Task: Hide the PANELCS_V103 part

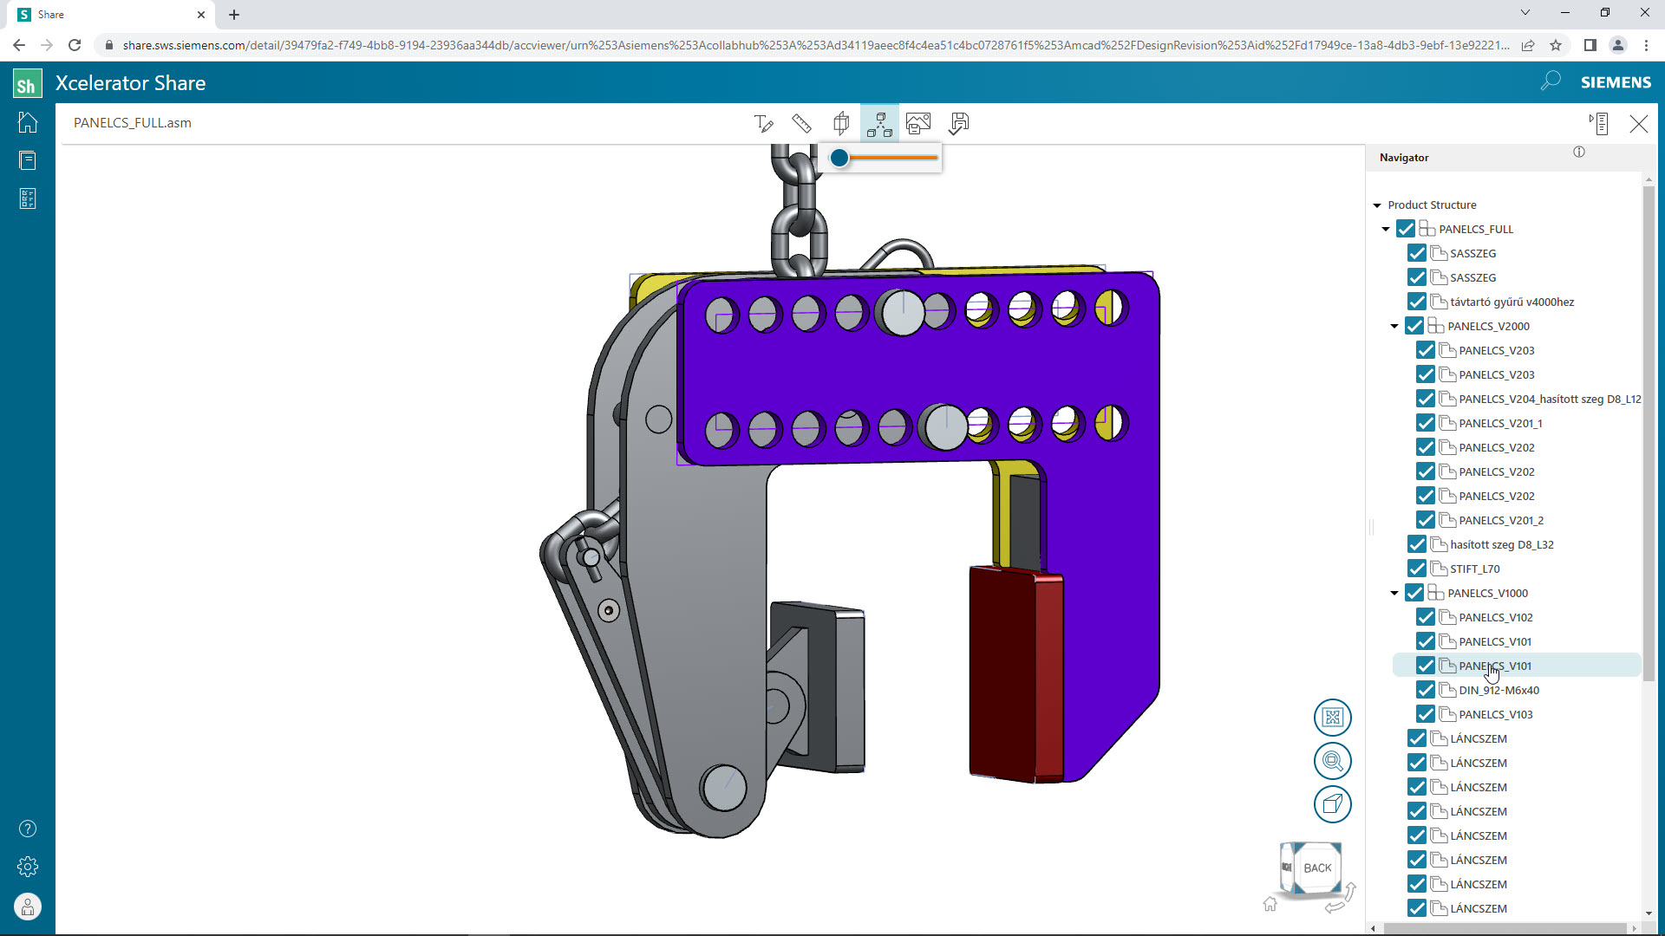Action: coord(1426,714)
